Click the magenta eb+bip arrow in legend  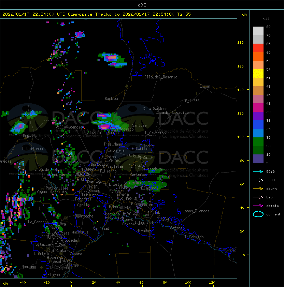[x=258, y=206]
